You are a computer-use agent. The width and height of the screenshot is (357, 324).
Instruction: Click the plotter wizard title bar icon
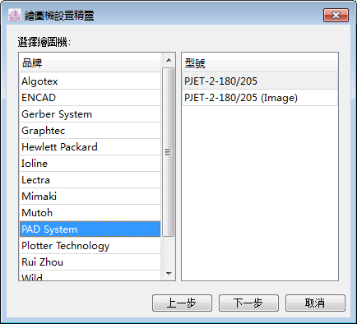point(14,15)
